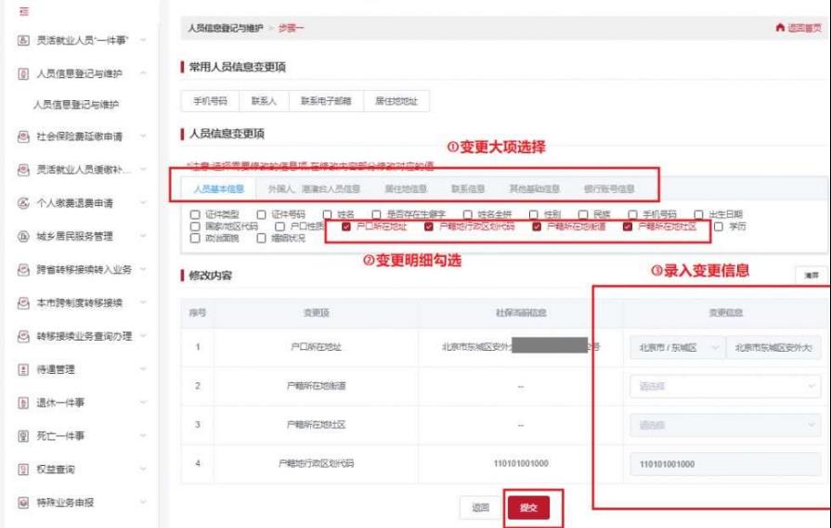Viewport: 831px width, 528px height.
Task: Click the 手机号码 quick change button
Action: 209,101
